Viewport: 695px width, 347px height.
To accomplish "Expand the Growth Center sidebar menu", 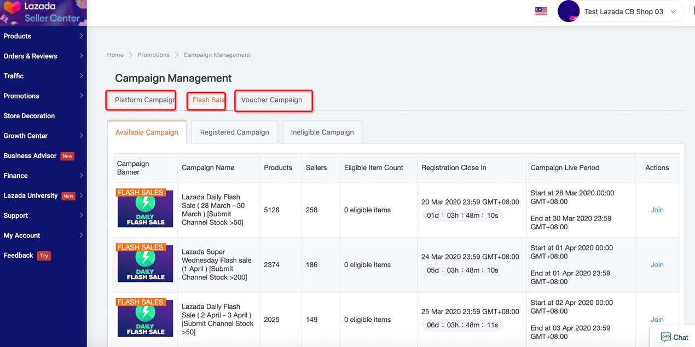I will (43, 136).
